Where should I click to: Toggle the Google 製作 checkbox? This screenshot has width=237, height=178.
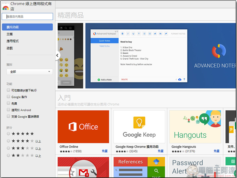pos(9,97)
